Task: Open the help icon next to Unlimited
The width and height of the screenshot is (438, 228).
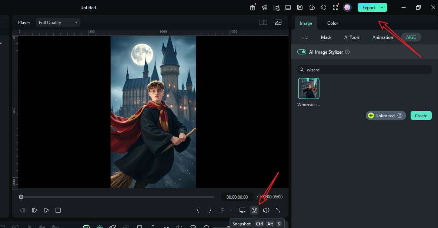Action: tap(400, 115)
